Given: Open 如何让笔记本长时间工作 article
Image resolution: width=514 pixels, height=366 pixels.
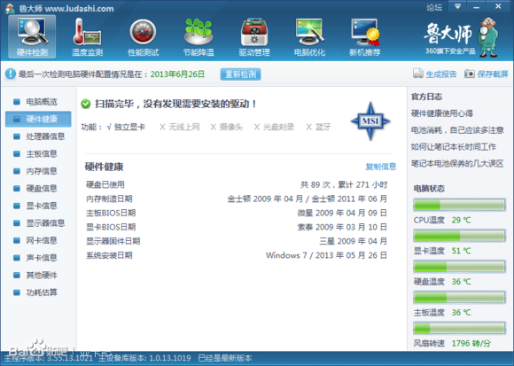Looking at the screenshot, I should [x=454, y=147].
